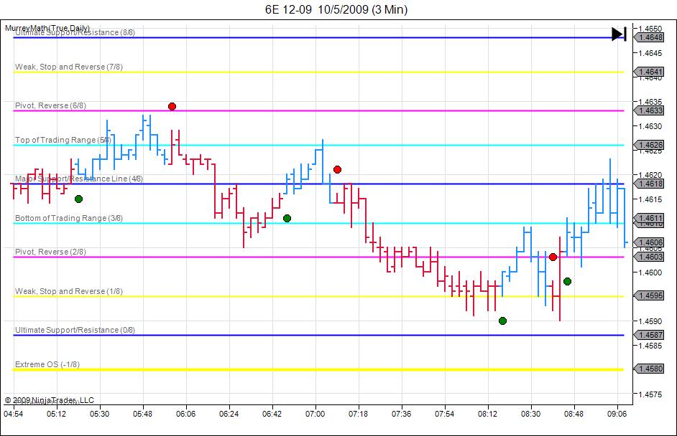Click the 1.4615 price axis label
Viewport: 677px width, 436px height.
(650, 199)
